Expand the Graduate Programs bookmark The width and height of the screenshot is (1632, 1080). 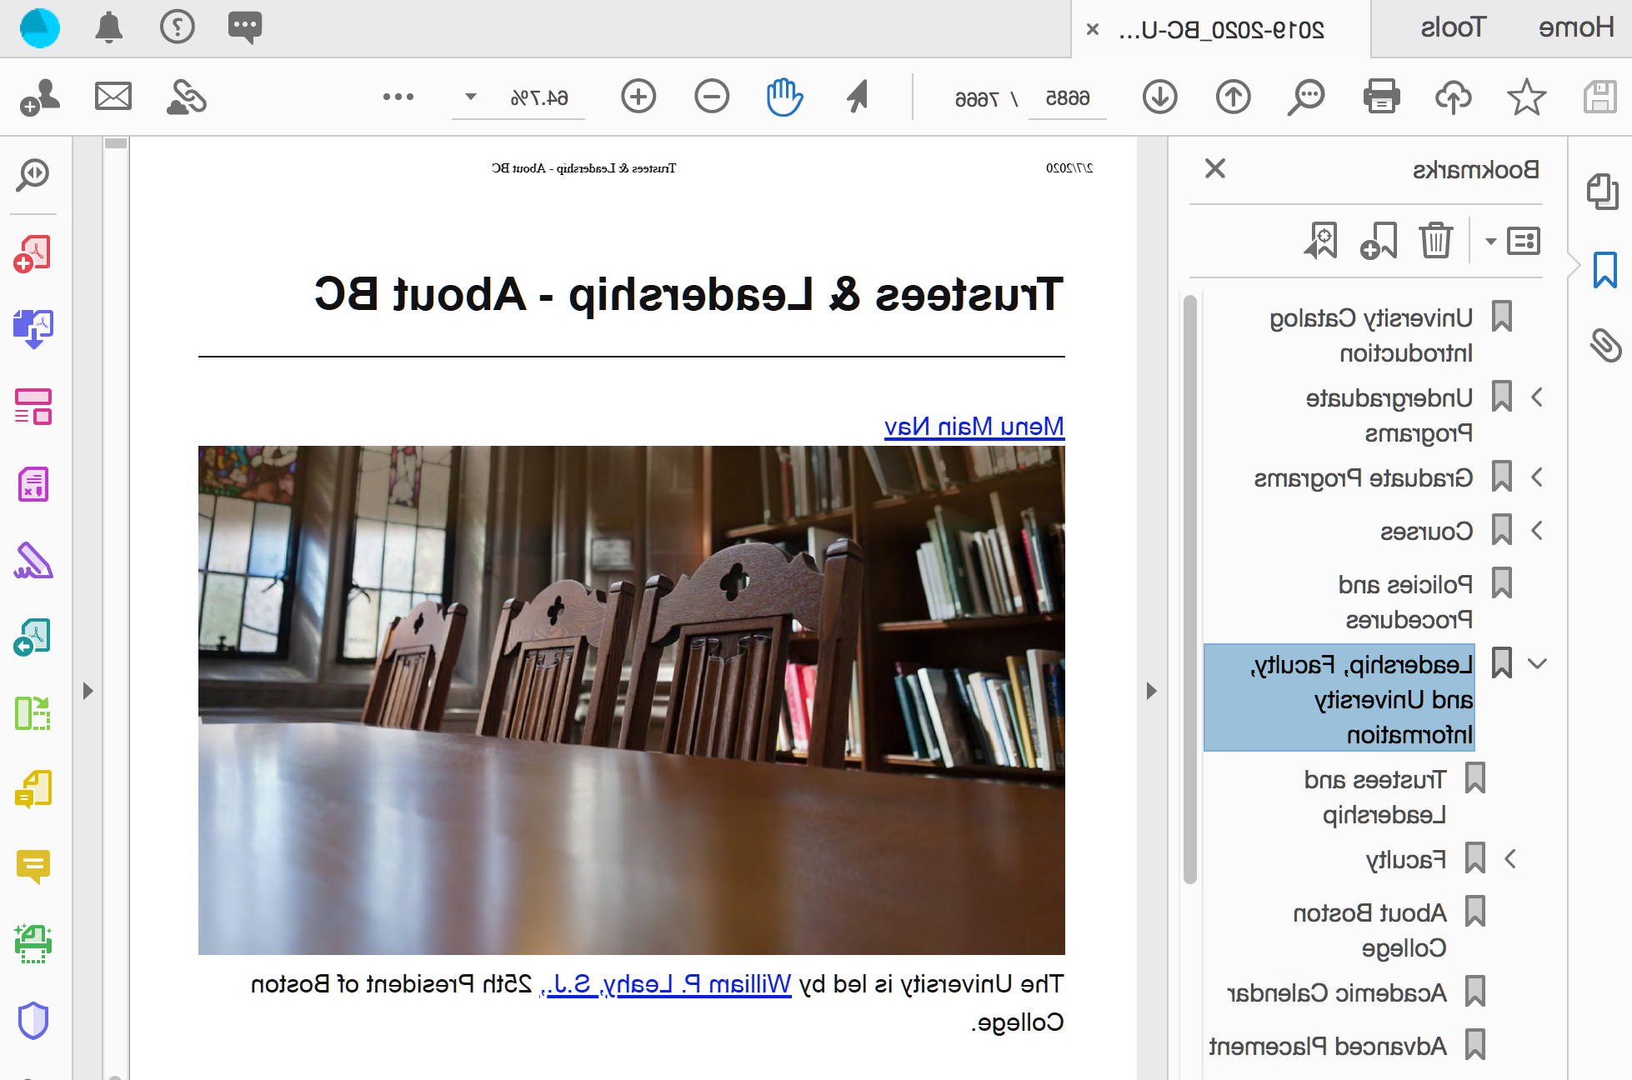(x=1538, y=477)
